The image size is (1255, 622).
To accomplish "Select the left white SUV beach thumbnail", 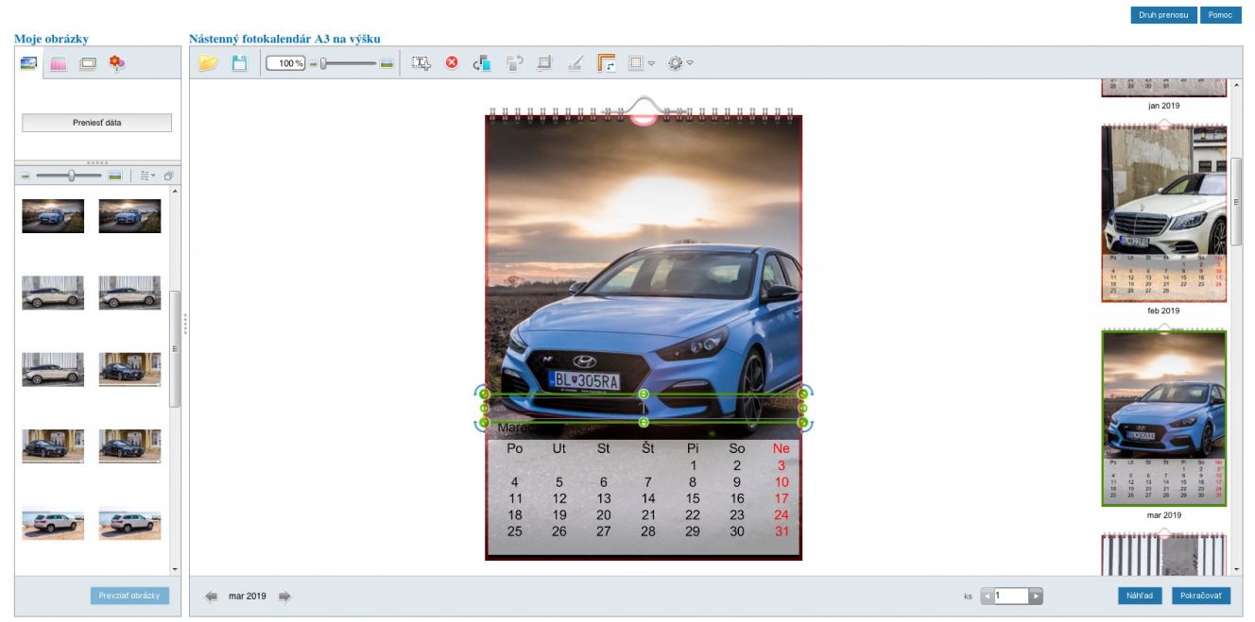I will point(53,524).
